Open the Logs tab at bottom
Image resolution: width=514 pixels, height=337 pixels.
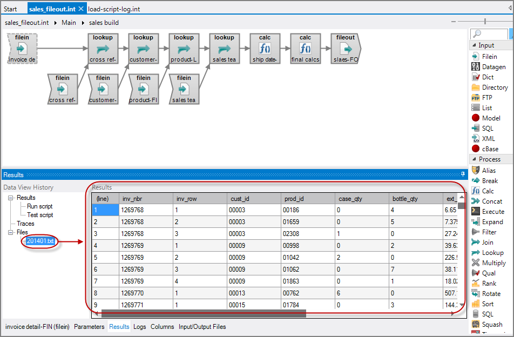(139, 327)
